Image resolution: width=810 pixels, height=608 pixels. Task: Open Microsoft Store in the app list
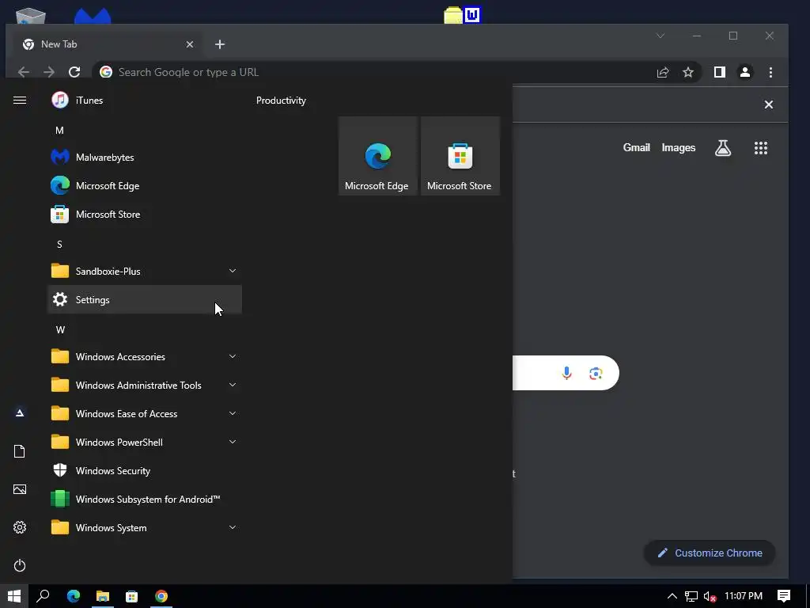click(x=145, y=214)
